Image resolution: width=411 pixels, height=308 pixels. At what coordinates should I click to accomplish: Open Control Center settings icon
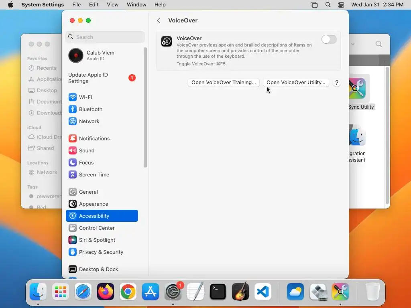73,228
